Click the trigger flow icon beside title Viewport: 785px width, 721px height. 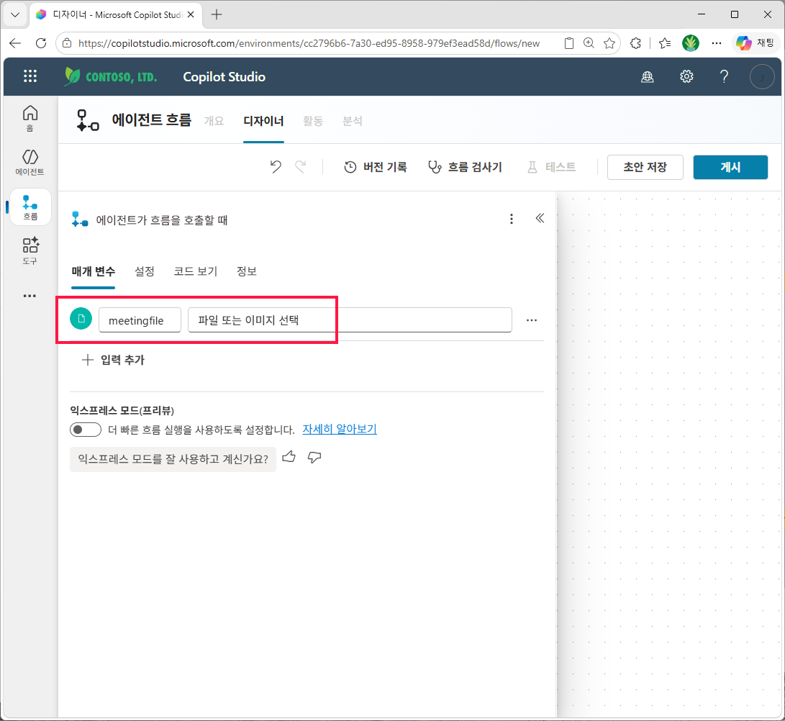[80, 219]
